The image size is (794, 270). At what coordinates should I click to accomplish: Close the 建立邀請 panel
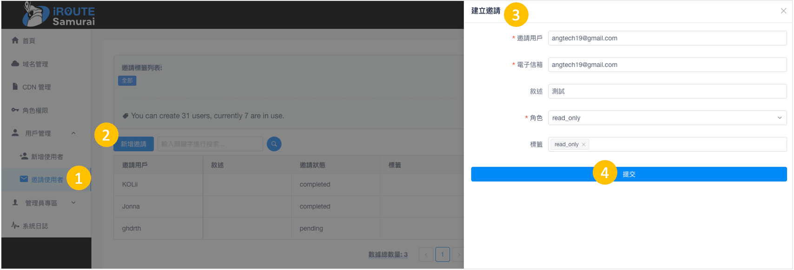tap(783, 11)
